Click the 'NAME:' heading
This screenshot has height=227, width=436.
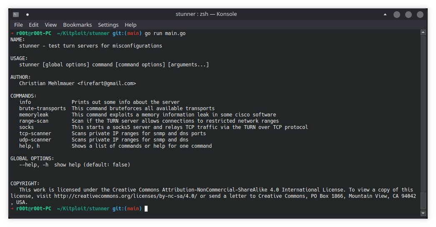18,40
